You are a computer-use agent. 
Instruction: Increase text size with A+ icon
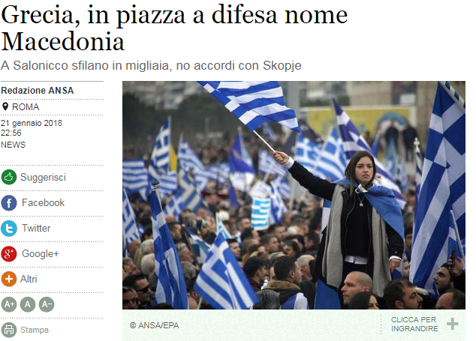[x=9, y=304]
